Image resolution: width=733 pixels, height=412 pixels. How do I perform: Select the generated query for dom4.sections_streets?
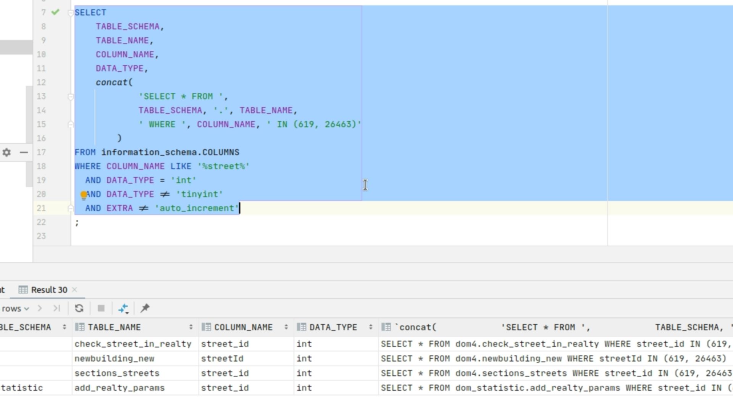pos(555,373)
